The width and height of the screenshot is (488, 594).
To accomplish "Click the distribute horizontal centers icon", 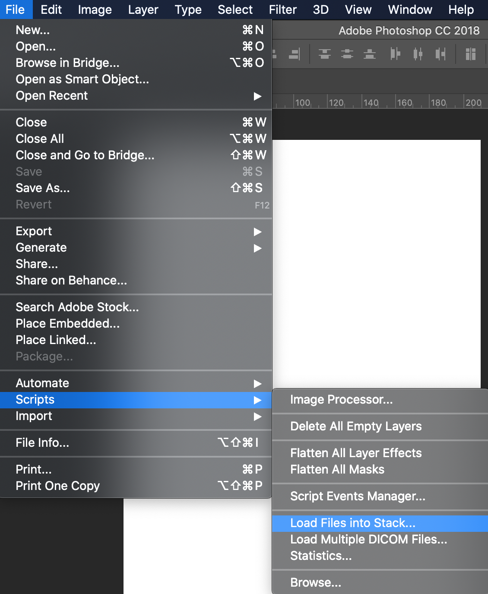I will click(x=418, y=54).
